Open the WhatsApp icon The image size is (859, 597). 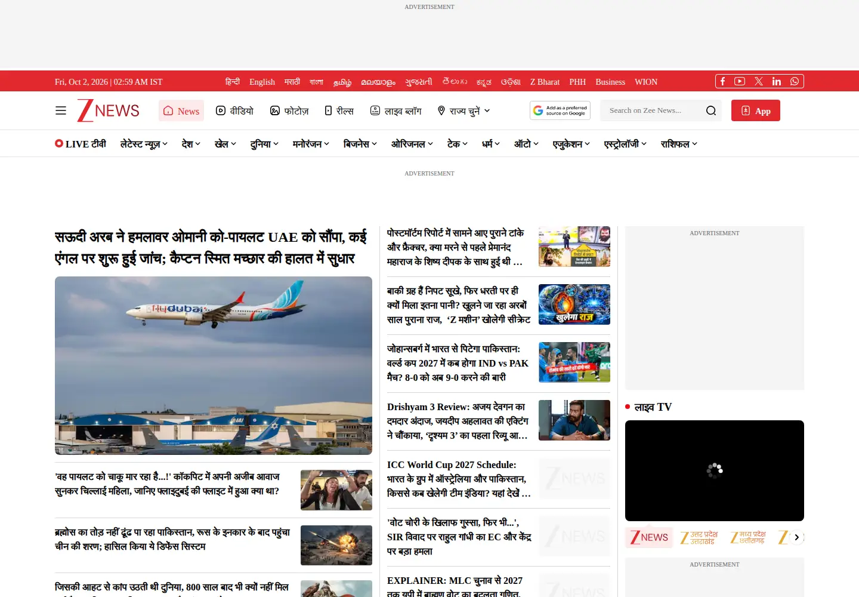click(x=795, y=81)
